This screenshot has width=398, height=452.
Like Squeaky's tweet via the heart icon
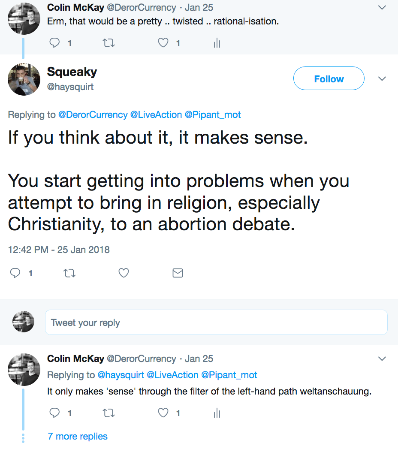(x=124, y=273)
